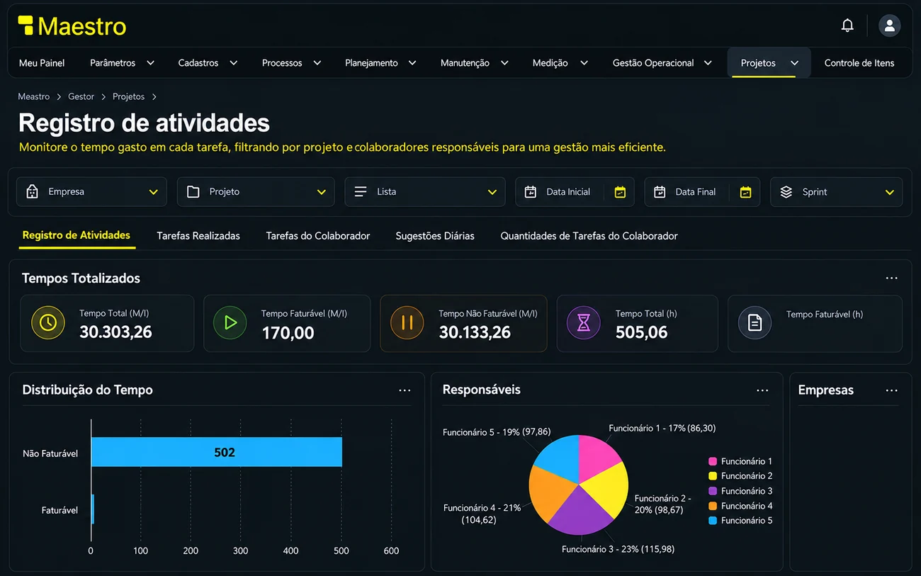
Task: Open the Tempos Totalizados options menu
Action: pos(891,278)
